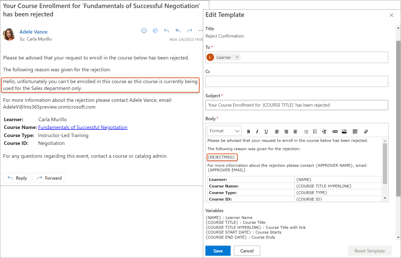Toggle bold formatting in body toolbar
Image resolution: width=401 pixels, height=258 pixels.
248,132
